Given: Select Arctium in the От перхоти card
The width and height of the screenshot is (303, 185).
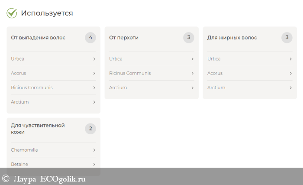Looking at the screenshot, I should (x=118, y=88).
